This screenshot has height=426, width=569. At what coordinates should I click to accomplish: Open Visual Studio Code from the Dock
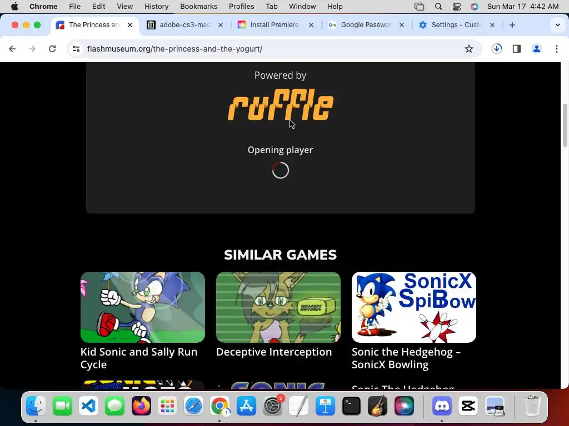(88, 406)
